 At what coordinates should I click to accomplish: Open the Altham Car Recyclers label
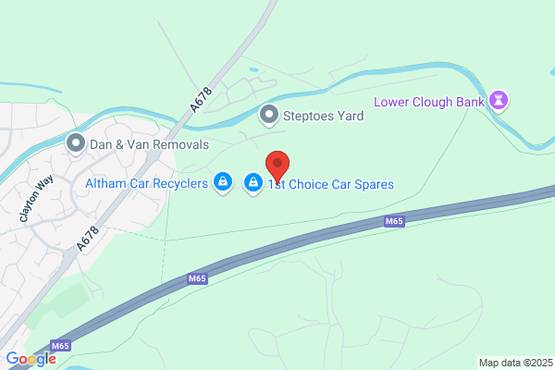[146, 183]
